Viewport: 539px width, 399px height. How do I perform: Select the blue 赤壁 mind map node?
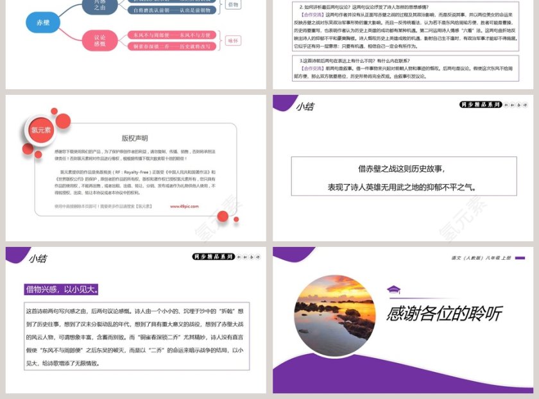click(x=42, y=22)
